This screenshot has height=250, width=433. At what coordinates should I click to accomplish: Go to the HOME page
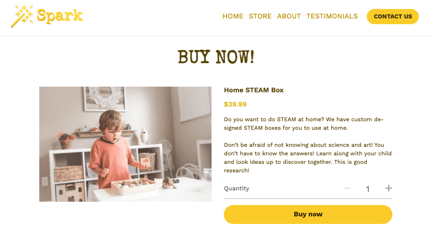coord(233,16)
